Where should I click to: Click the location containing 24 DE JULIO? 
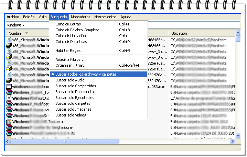click(x=203, y=133)
